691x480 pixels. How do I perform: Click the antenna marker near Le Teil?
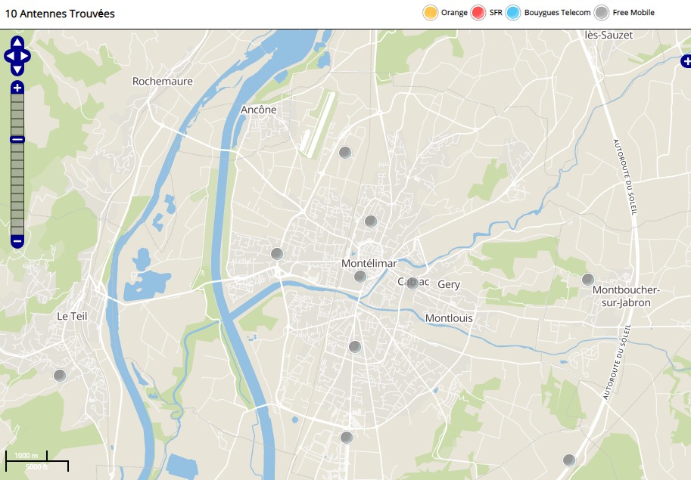point(60,375)
